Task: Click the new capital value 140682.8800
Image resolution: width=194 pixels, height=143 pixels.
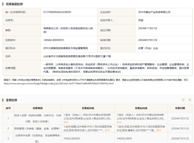Action: point(124,138)
